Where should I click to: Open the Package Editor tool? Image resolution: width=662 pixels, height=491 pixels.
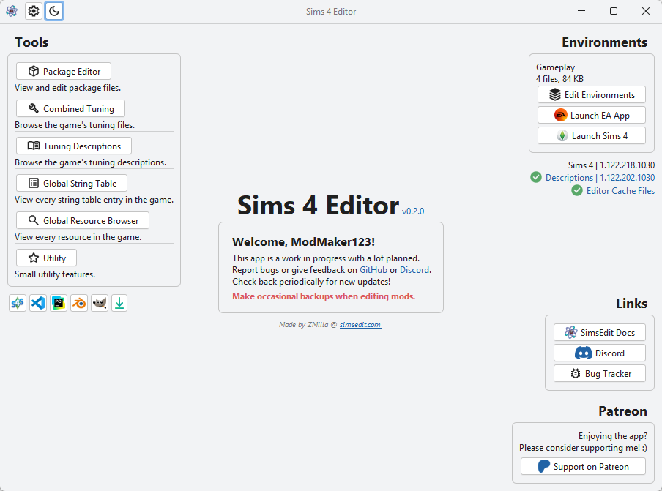[x=64, y=71]
